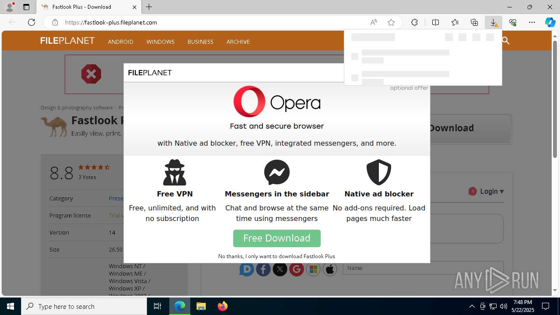Viewport: 560px width, 315px height.
Task: Close the Fastlook Plus - Download tab
Action: coord(135,7)
